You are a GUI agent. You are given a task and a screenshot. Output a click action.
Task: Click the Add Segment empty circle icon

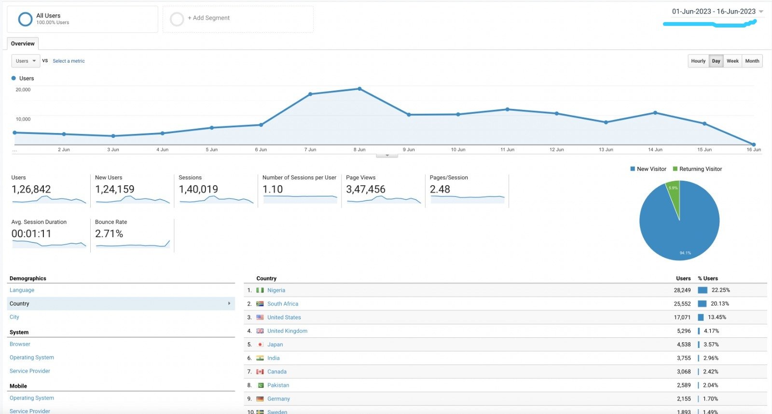click(x=177, y=19)
